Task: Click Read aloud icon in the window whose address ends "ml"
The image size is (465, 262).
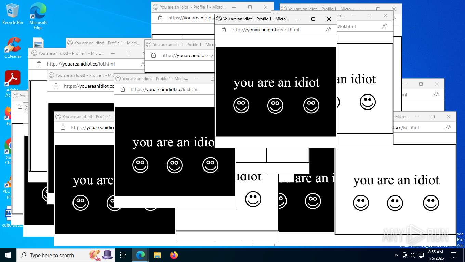Action: [436, 94]
